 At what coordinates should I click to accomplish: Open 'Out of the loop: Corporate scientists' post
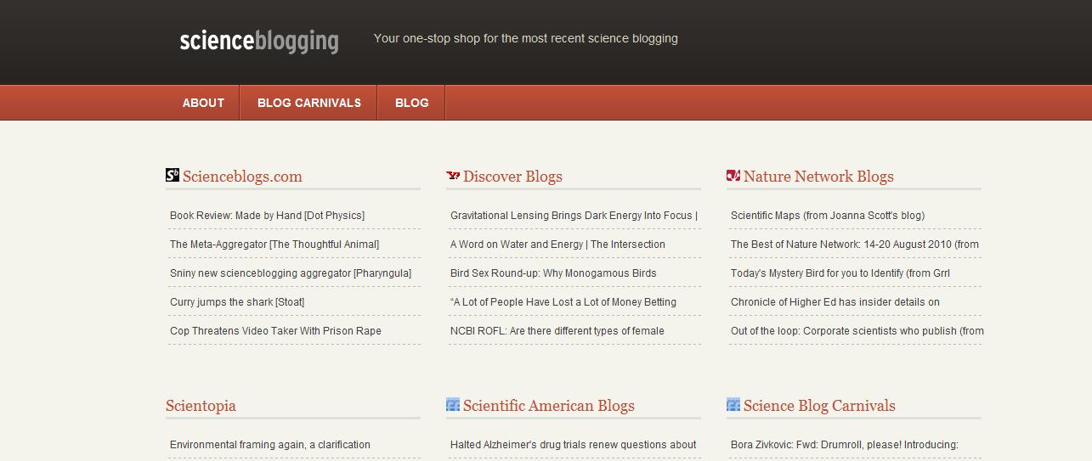click(x=857, y=331)
